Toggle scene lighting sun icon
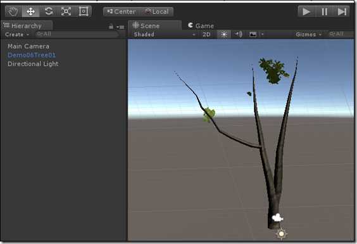357x244 pixels. [224, 34]
